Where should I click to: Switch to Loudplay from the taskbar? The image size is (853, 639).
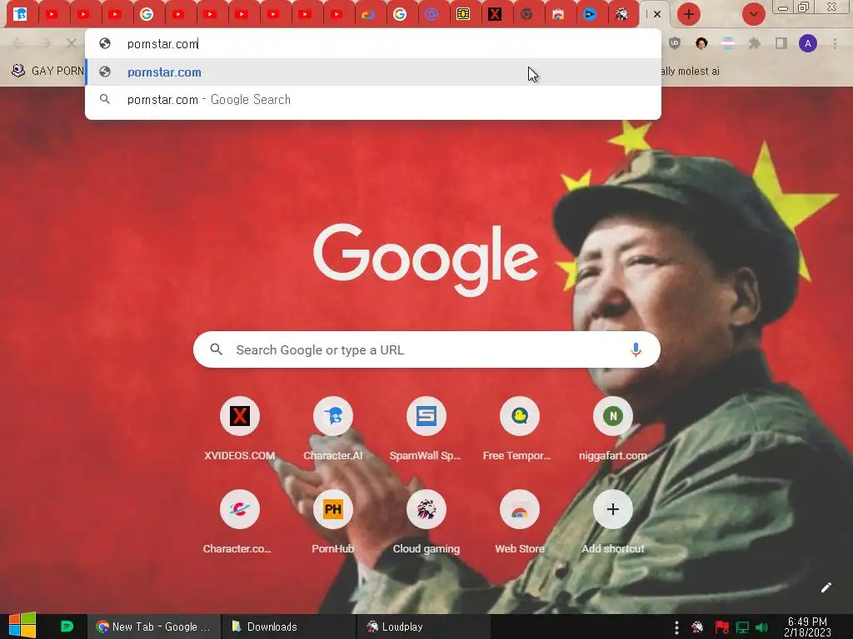click(x=424, y=627)
